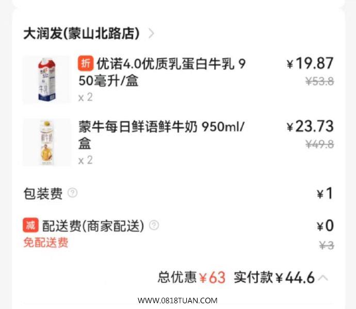Tap the 总优惠 ¥63 discount summary
Viewport: 356px width, 309px height.
[x=191, y=277]
